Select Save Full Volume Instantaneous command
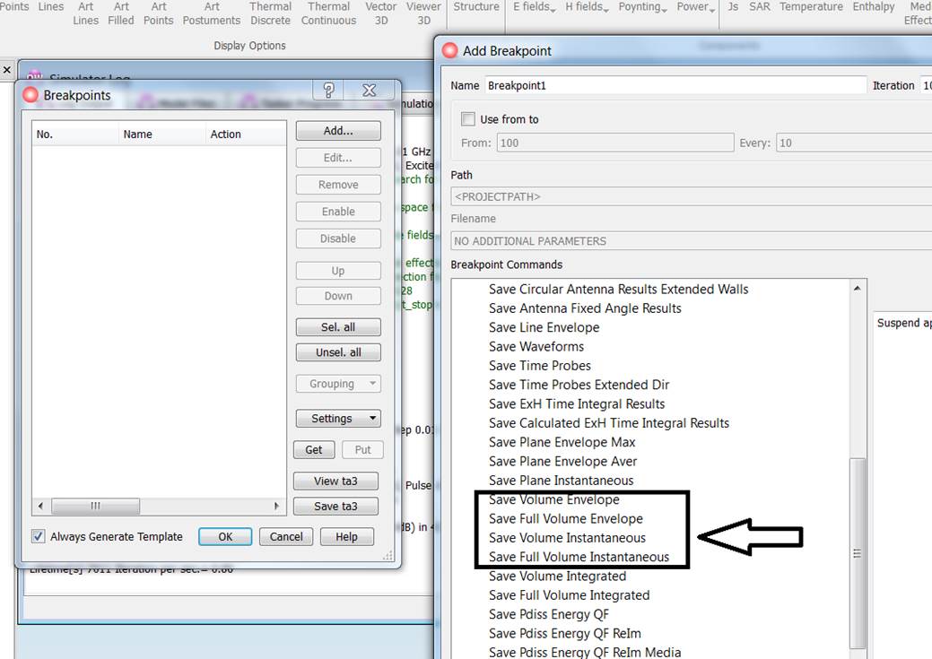Screen dimensions: 932x659 tap(579, 557)
